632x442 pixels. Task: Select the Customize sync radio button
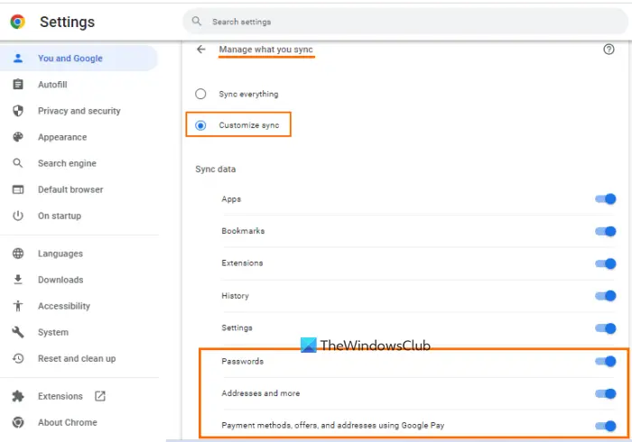pos(200,125)
